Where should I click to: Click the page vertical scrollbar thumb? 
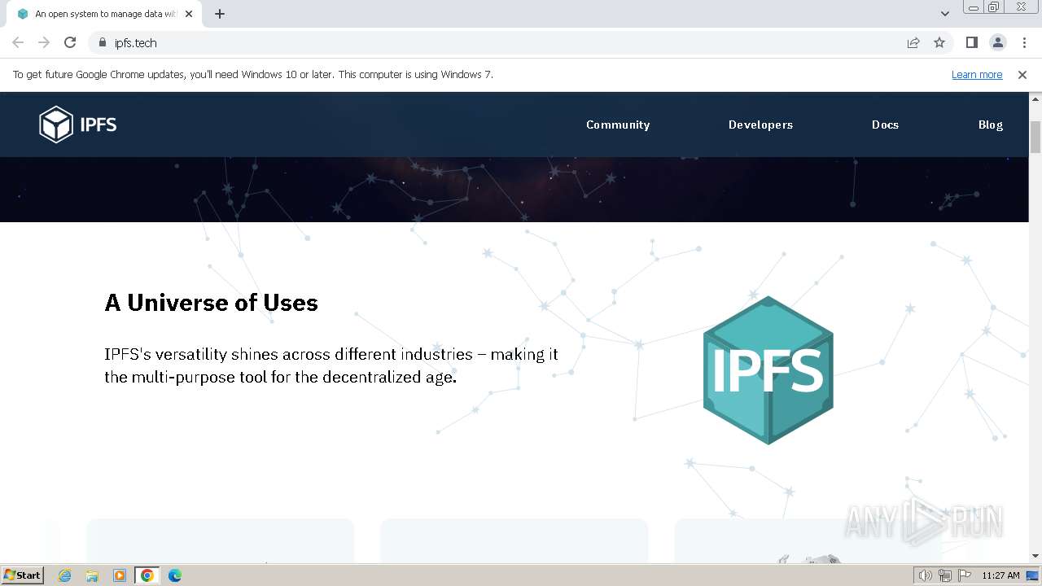click(x=1035, y=137)
